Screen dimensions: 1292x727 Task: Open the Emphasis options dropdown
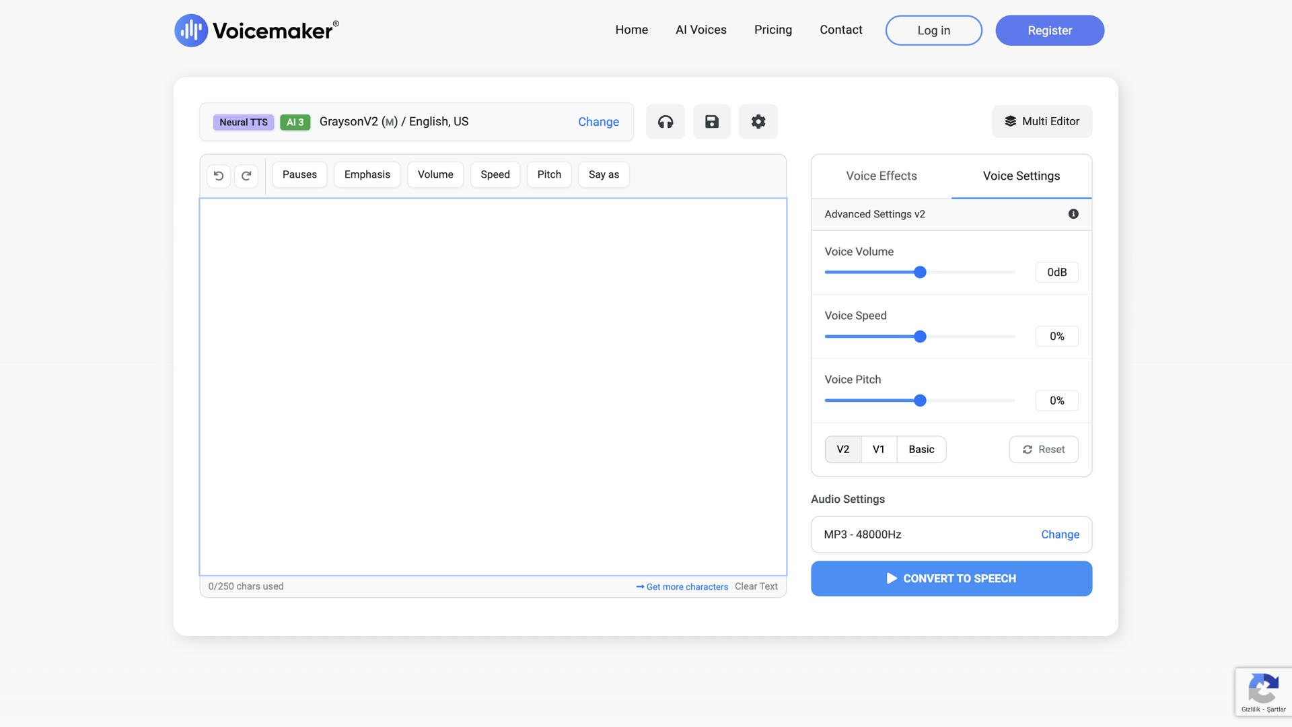tap(367, 175)
